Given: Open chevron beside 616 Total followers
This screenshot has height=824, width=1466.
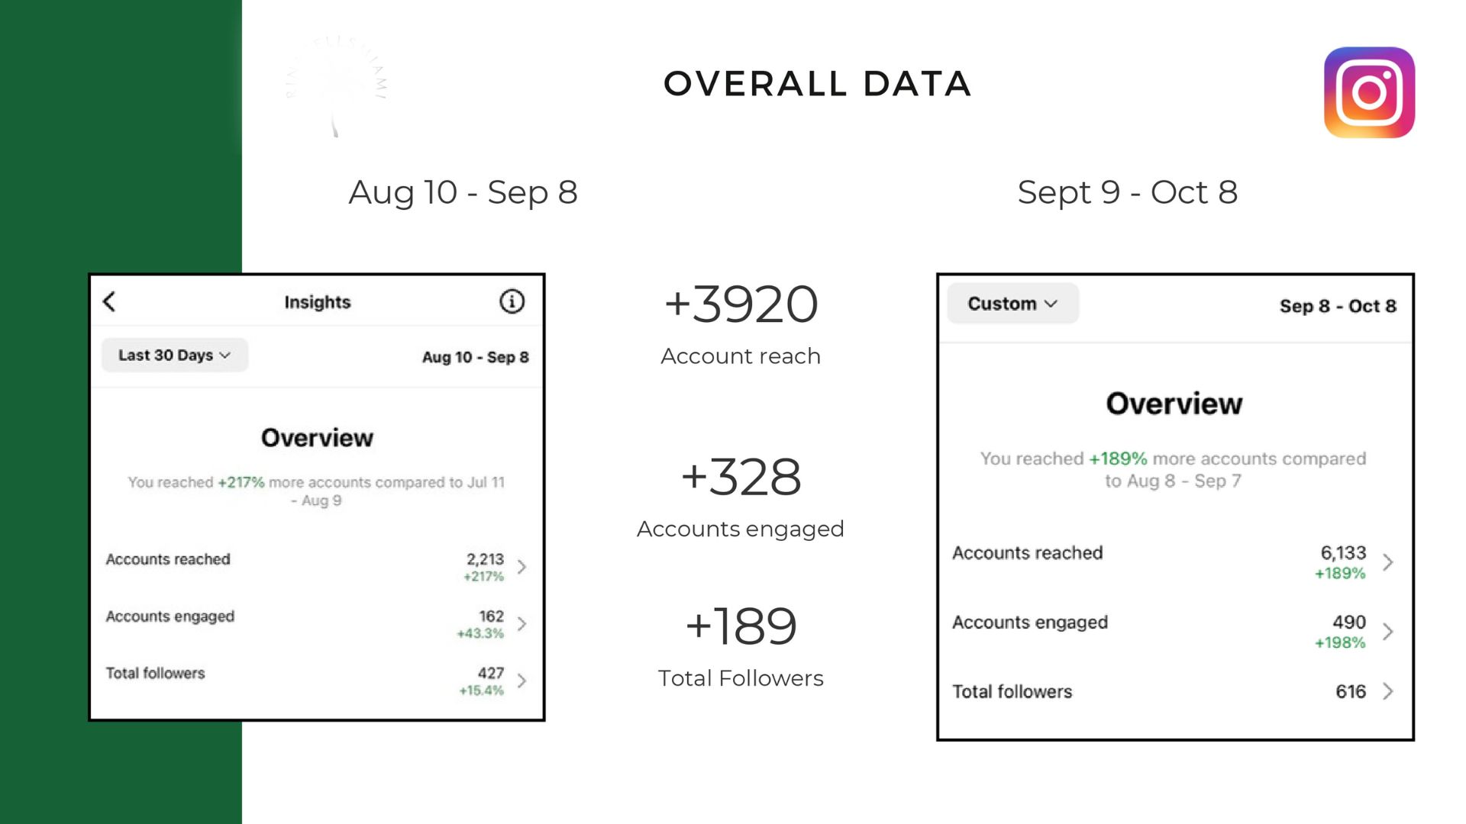Looking at the screenshot, I should coord(1388,691).
